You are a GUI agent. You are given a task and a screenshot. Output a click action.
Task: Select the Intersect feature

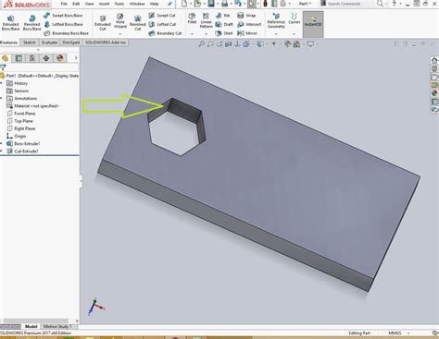pyautogui.click(x=249, y=24)
